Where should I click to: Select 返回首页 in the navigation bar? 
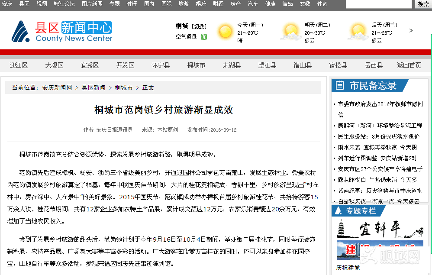tap(409, 65)
